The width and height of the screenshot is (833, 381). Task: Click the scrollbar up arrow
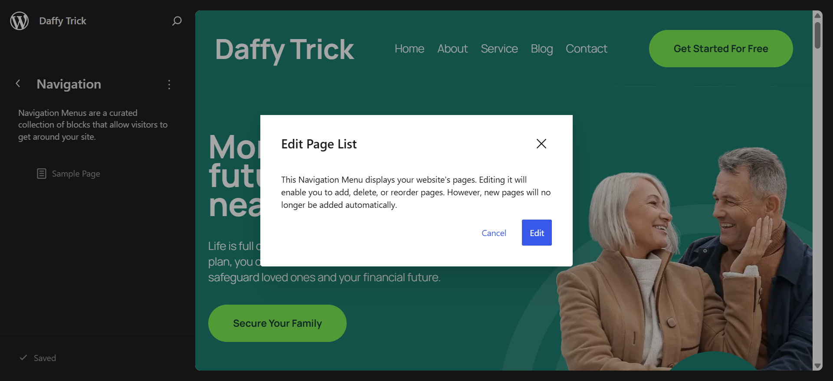tap(817, 16)
